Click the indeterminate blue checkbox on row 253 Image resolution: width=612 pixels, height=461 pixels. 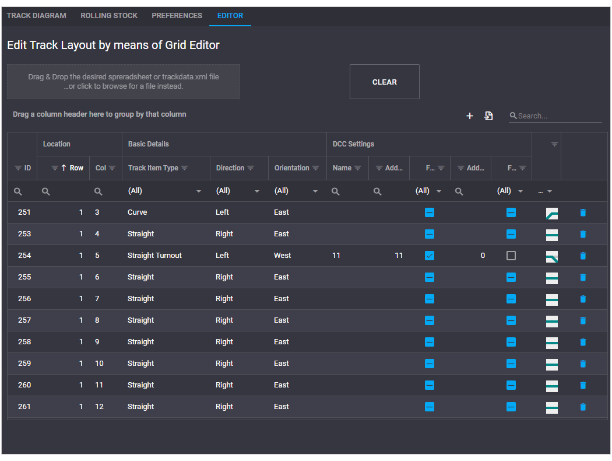pos(430,234)
